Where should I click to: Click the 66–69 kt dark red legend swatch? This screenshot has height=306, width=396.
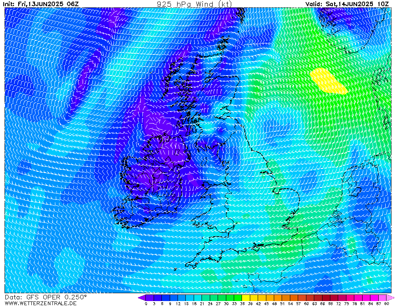pyautogui.click(x=327, y=298)
